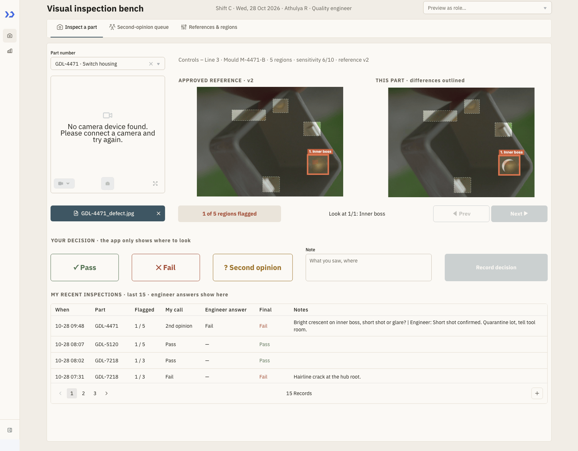Switch to the Inspect a part tab

[x=77, y=27]
